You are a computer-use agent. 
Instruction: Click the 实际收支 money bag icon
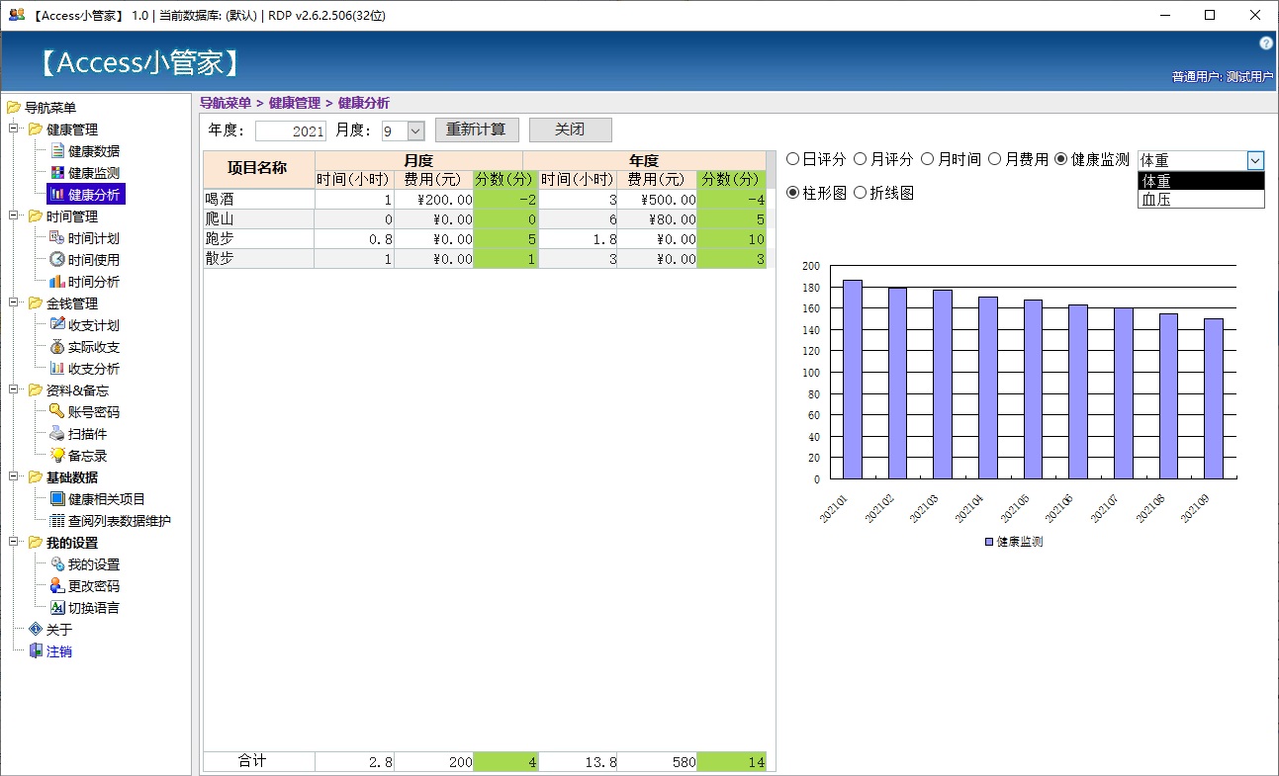click(57, 347)
